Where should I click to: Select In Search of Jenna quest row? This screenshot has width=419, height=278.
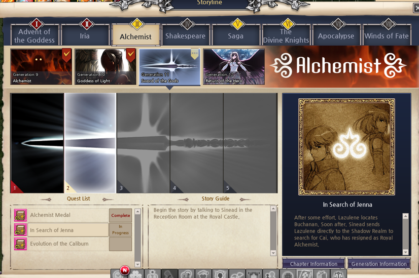68,230
